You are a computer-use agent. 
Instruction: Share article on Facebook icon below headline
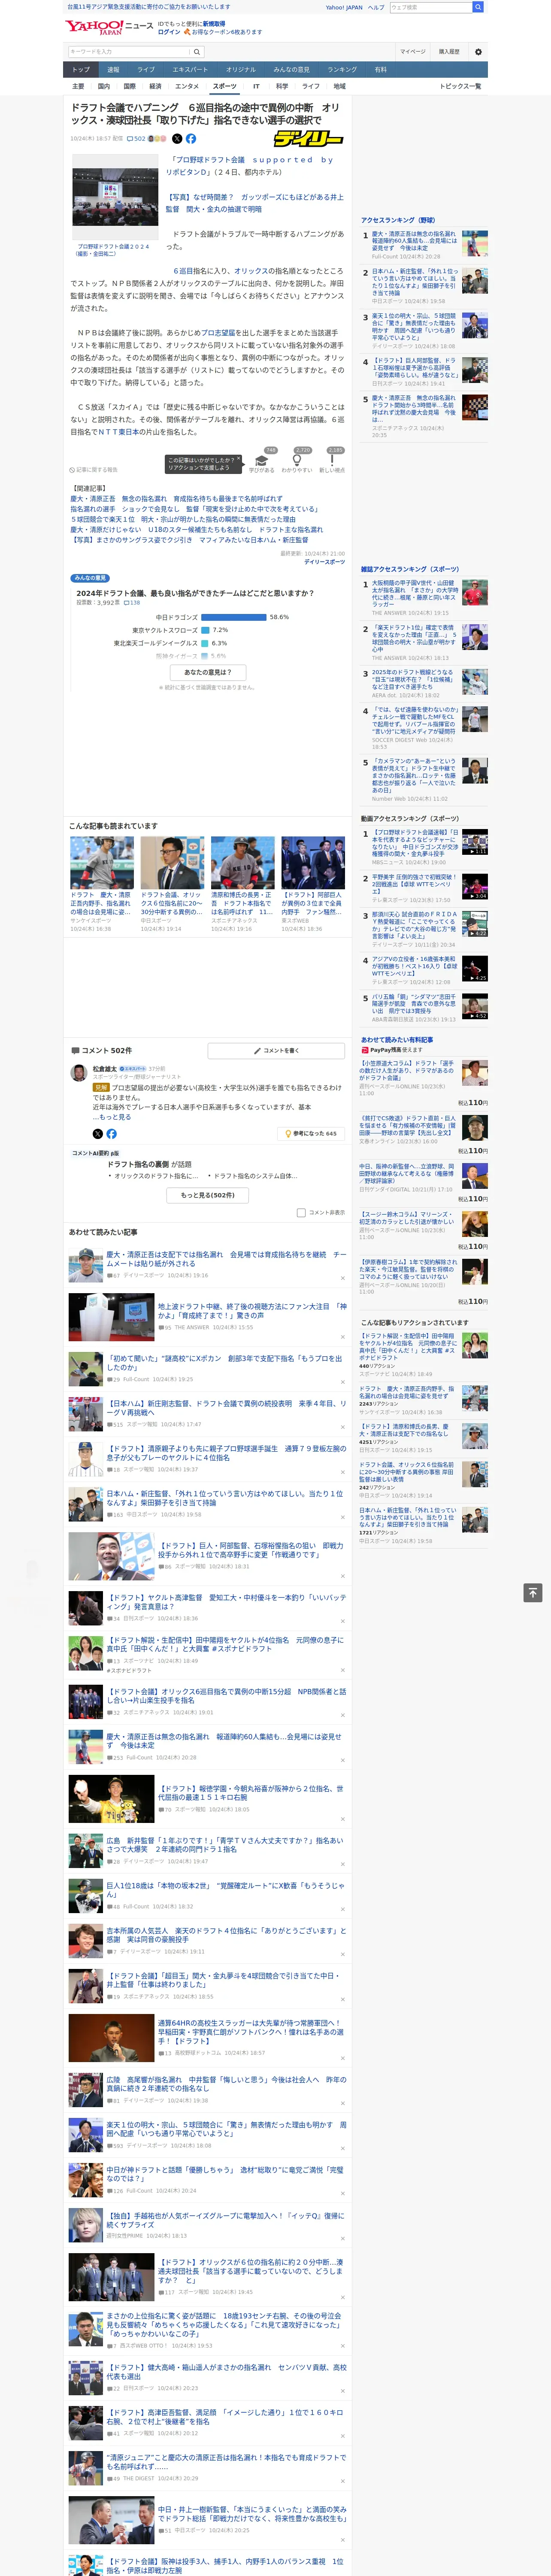pyautogui.click(x=191, y=139)
